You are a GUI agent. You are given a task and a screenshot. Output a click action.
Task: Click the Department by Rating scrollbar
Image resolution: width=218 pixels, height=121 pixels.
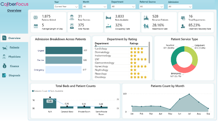pos(149,52)
